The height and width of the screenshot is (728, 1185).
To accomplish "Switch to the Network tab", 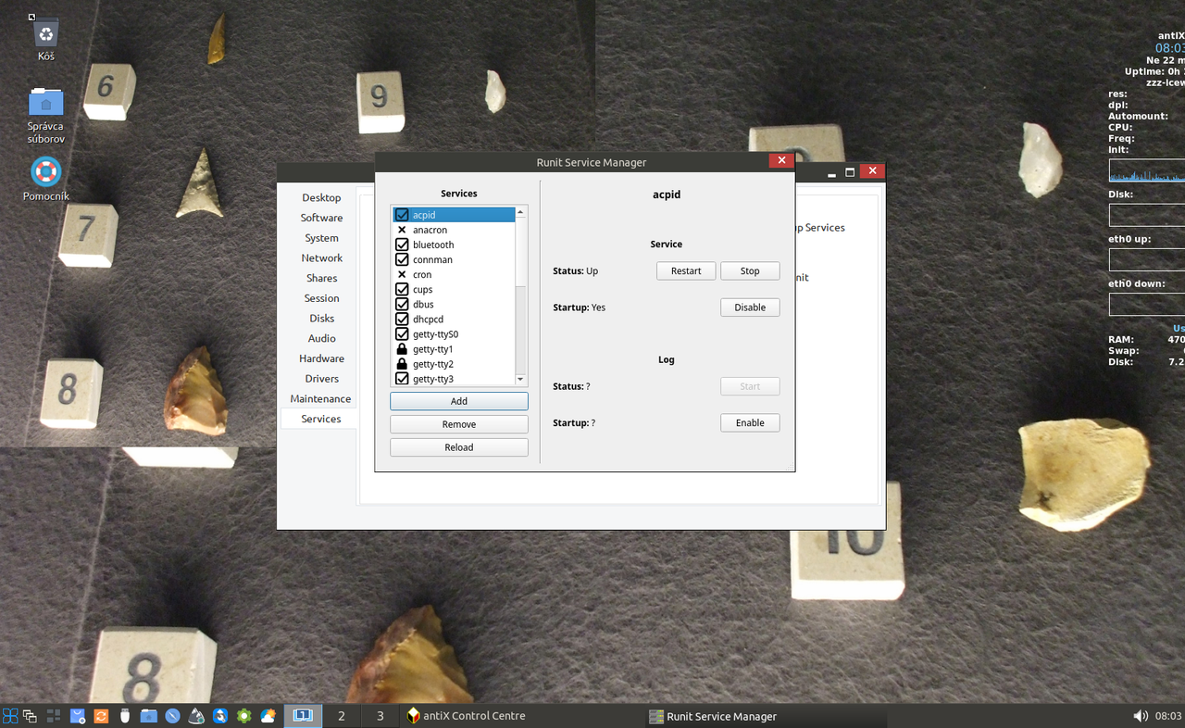I will click(321, 257).
